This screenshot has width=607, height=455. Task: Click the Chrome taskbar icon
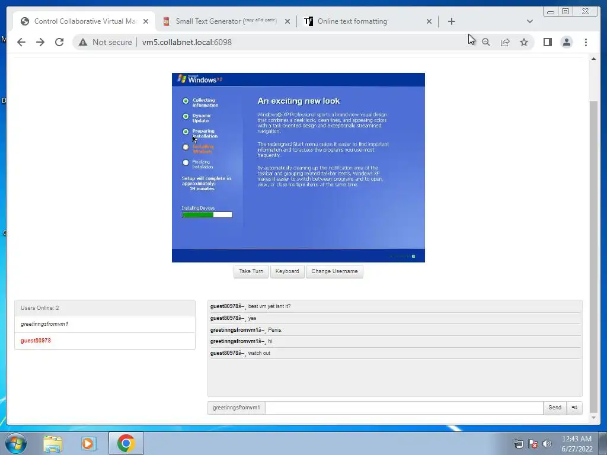126,443
